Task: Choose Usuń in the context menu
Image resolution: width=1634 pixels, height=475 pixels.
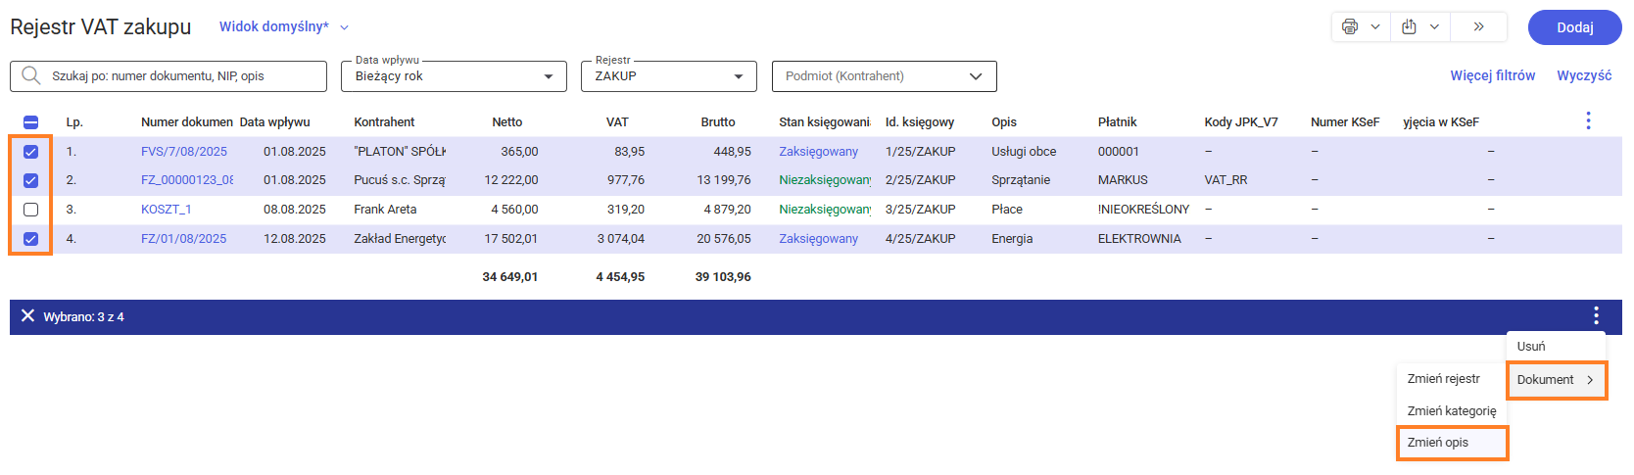Action: (1531, 347)
